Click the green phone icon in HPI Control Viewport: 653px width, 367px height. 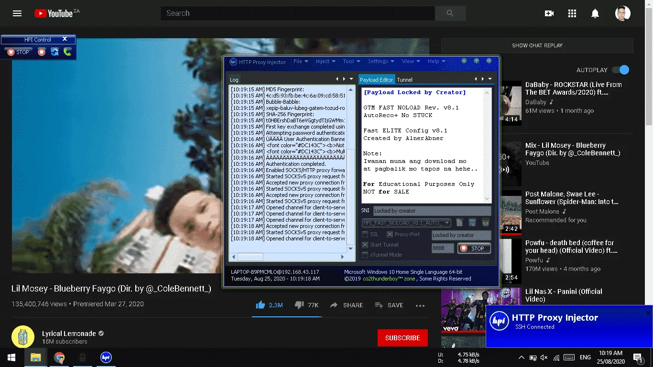(x=67, y=52)
